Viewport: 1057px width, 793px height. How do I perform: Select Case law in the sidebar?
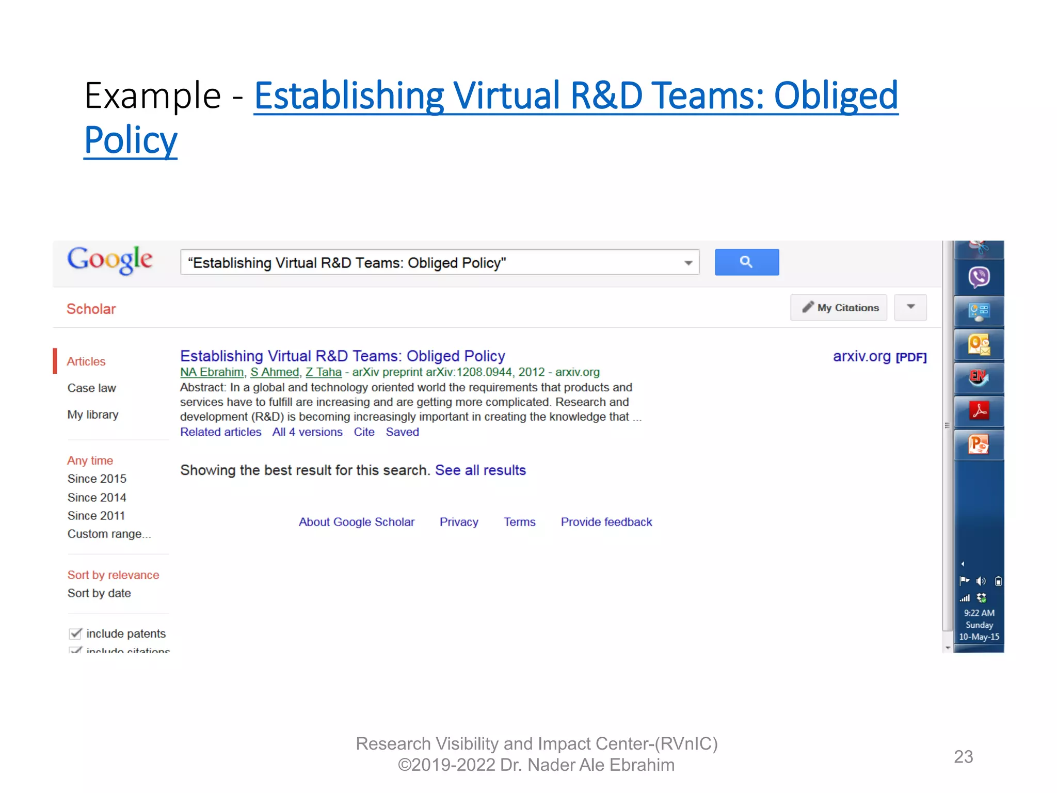(92, 388)
